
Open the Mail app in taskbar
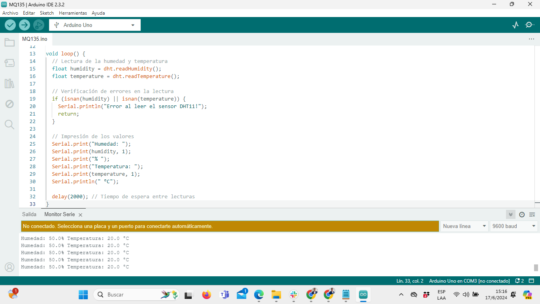pos(242,294)
